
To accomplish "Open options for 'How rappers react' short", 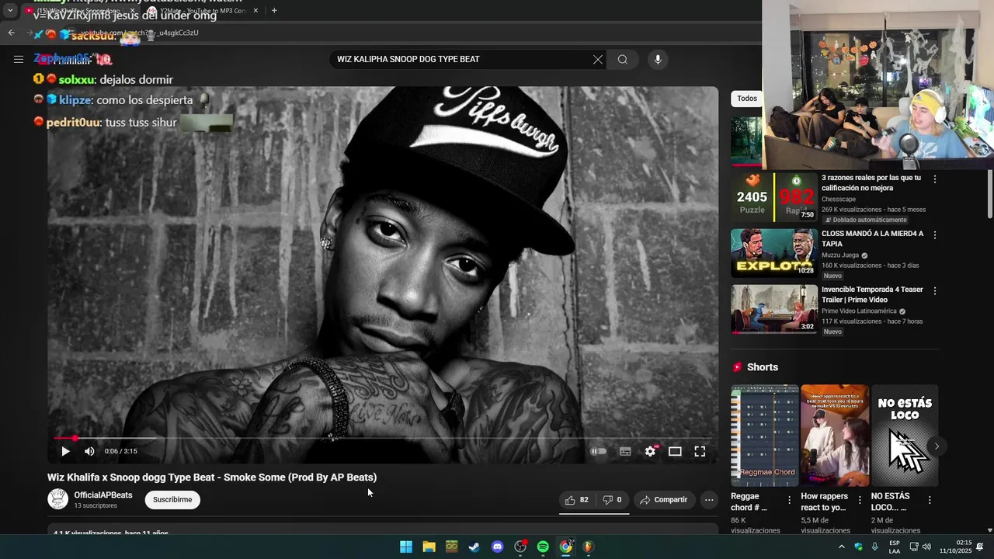I will pyautogui.click(x=860, y=500).
